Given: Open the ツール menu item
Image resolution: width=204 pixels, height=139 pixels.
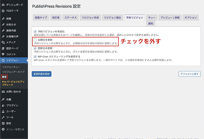Looking at the screenshot, I should 14,117.
